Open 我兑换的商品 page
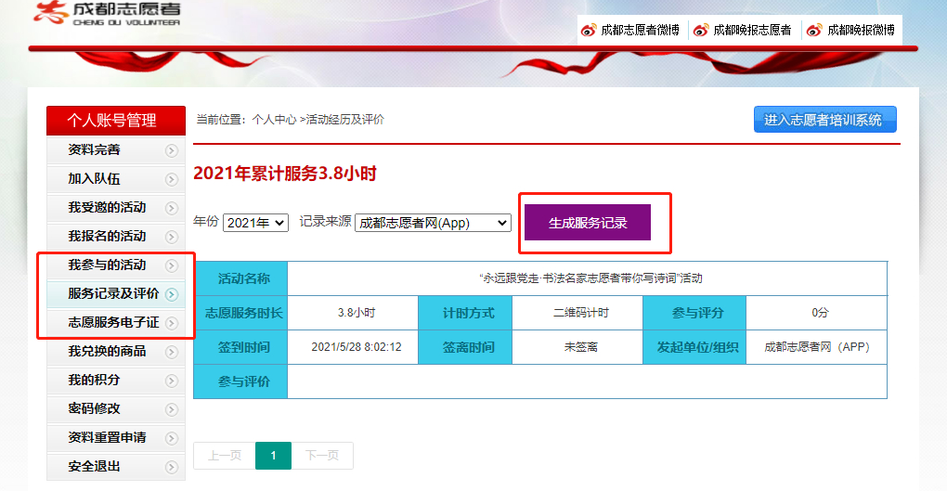The image size is (947, 491). click(116, 352)
